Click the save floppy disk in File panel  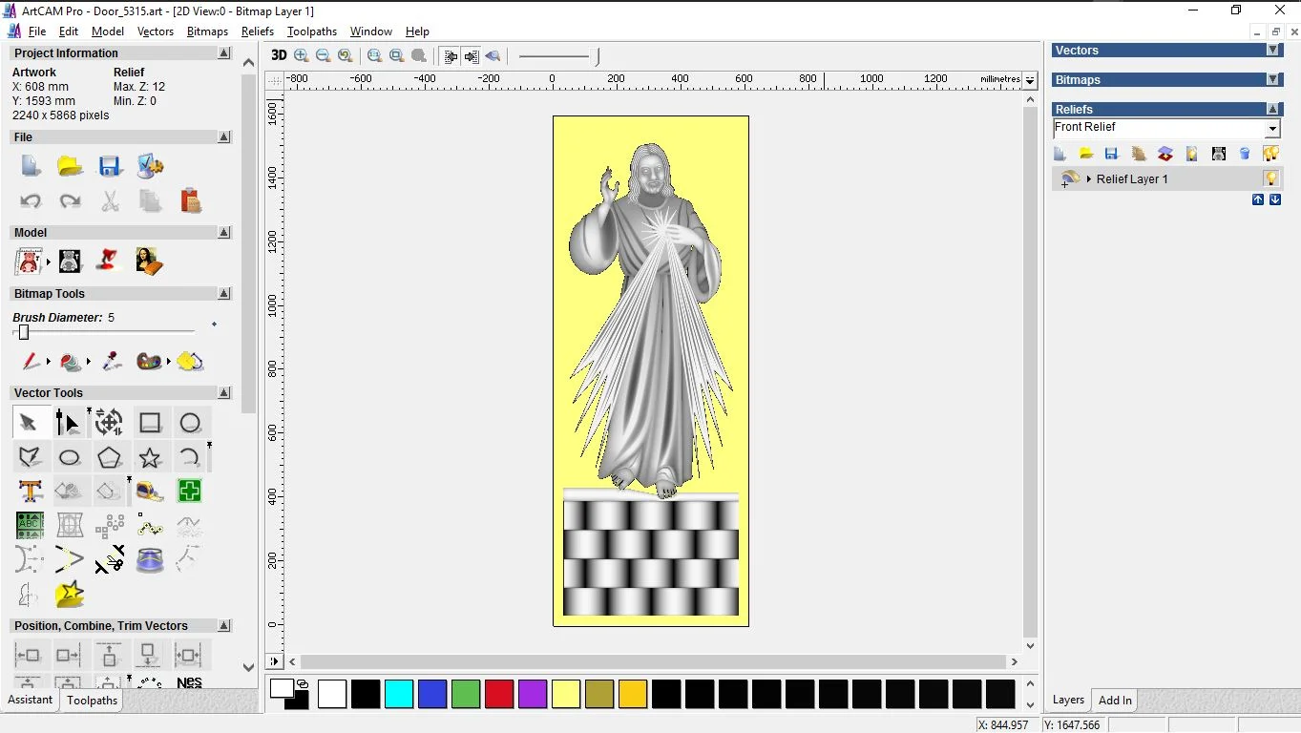click(x=110, y=167)
